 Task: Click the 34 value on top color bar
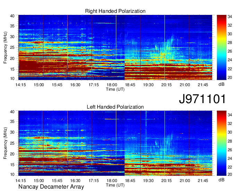(230, 17)
